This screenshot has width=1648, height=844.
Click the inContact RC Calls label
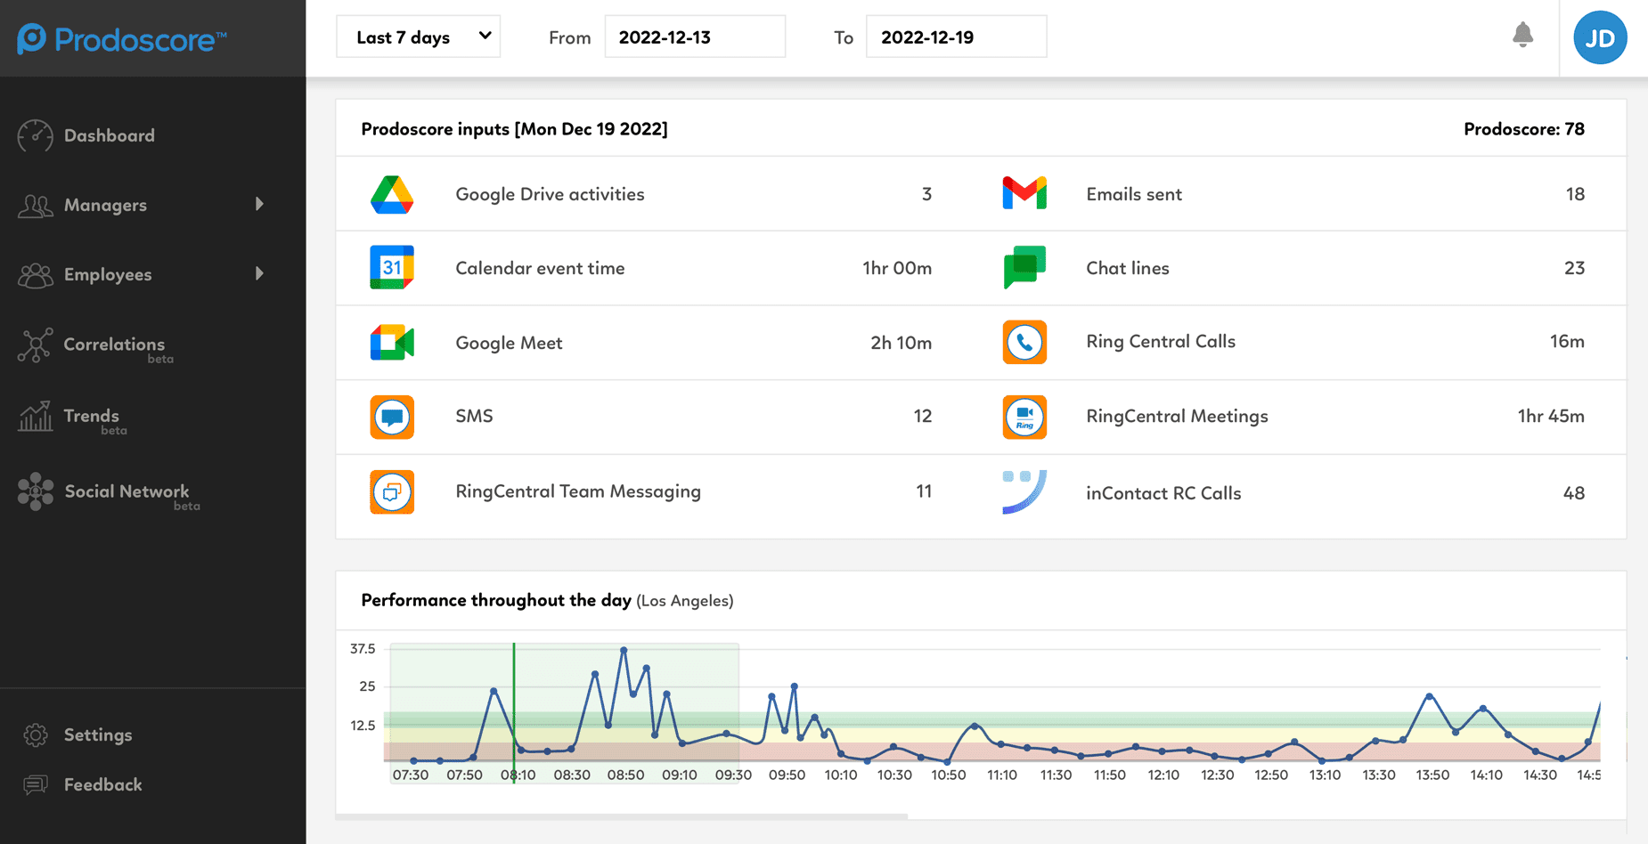point(1163,493)
